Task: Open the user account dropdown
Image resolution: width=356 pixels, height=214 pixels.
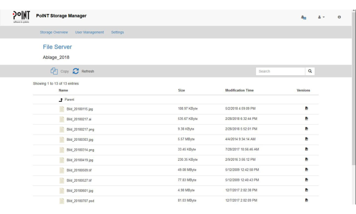Action: click(x=321, y=17)
